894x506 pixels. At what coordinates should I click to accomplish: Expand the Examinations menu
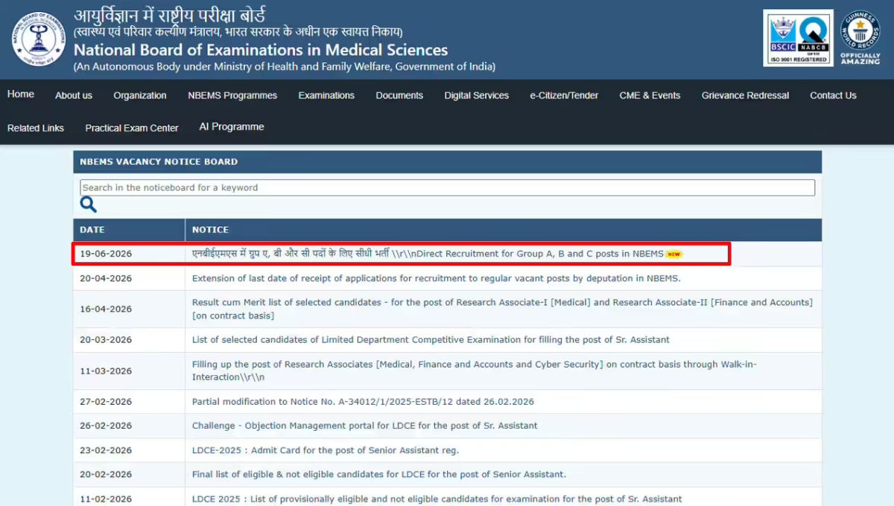tap(326, 95)
